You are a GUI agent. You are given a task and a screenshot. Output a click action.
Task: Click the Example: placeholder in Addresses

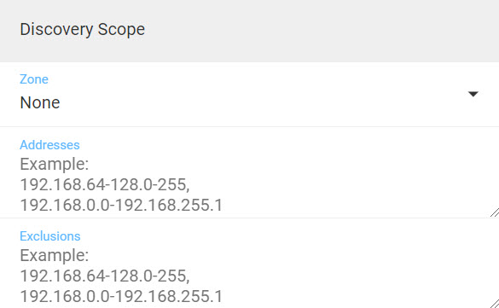pyautogui.click(x=55, y=164)
